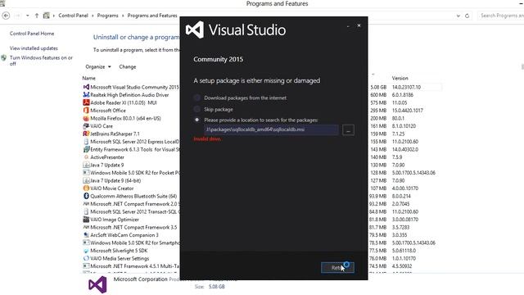Click version cell 3.0.00.08170
The image size is (524, 295).
(405, 220)
